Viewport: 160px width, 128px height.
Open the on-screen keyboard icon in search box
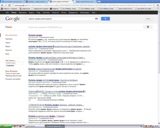tap(96, 19)
